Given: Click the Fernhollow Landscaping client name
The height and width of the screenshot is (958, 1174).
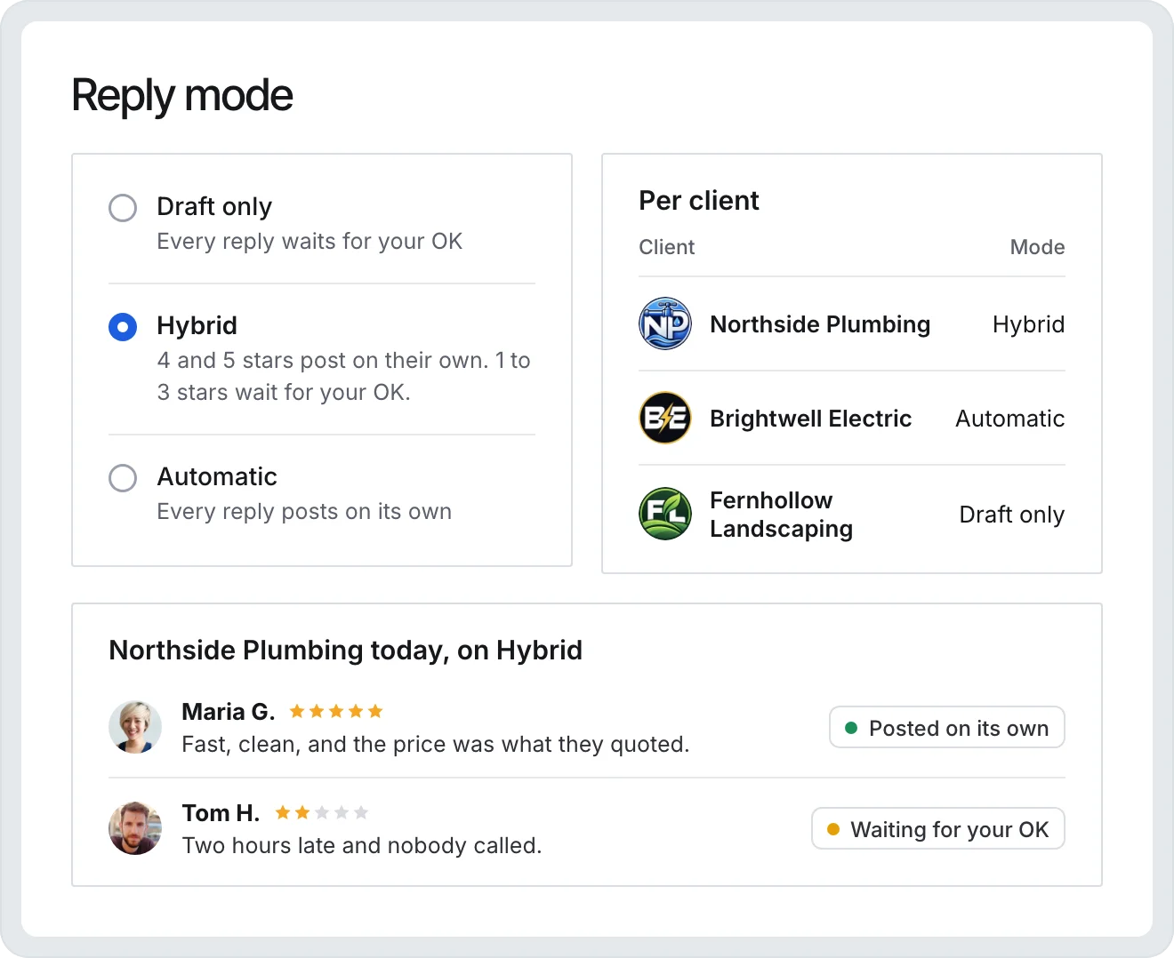Looking at the screenshot, I should coord(781,515).
